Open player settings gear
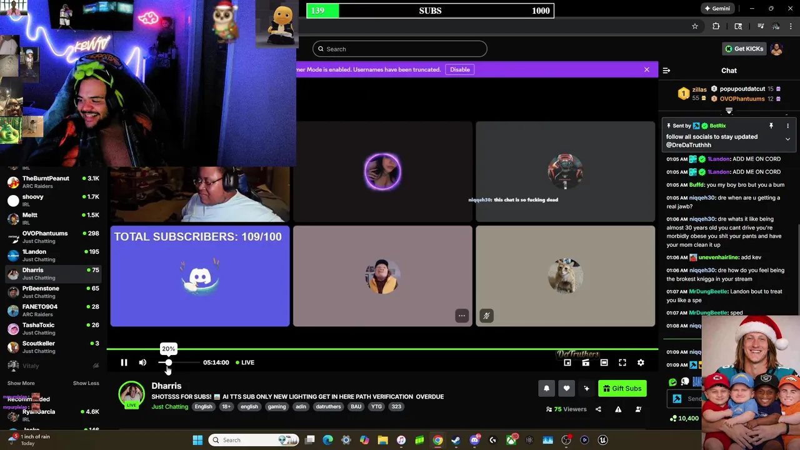The width and height of the screenshot is (800, 450). click(641, 362)
